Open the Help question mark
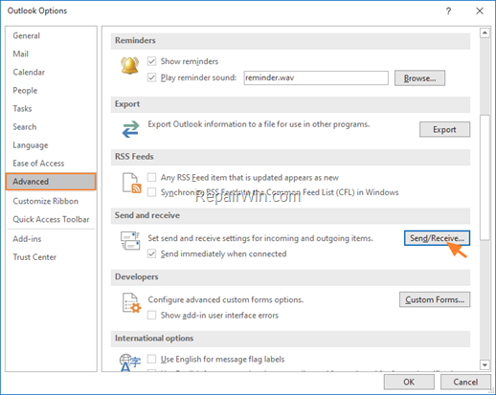The width and height of the screenshot is (496, 395). point(448,11)
